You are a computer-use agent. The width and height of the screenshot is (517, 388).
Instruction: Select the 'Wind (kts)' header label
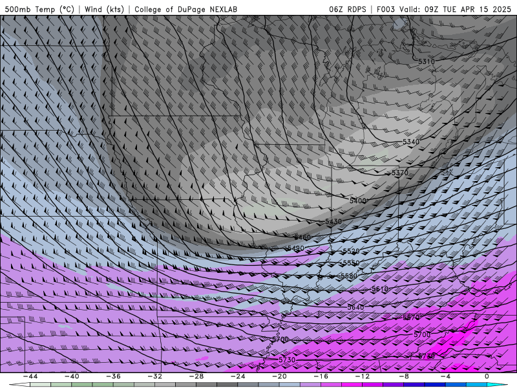[x=104, y=9]
